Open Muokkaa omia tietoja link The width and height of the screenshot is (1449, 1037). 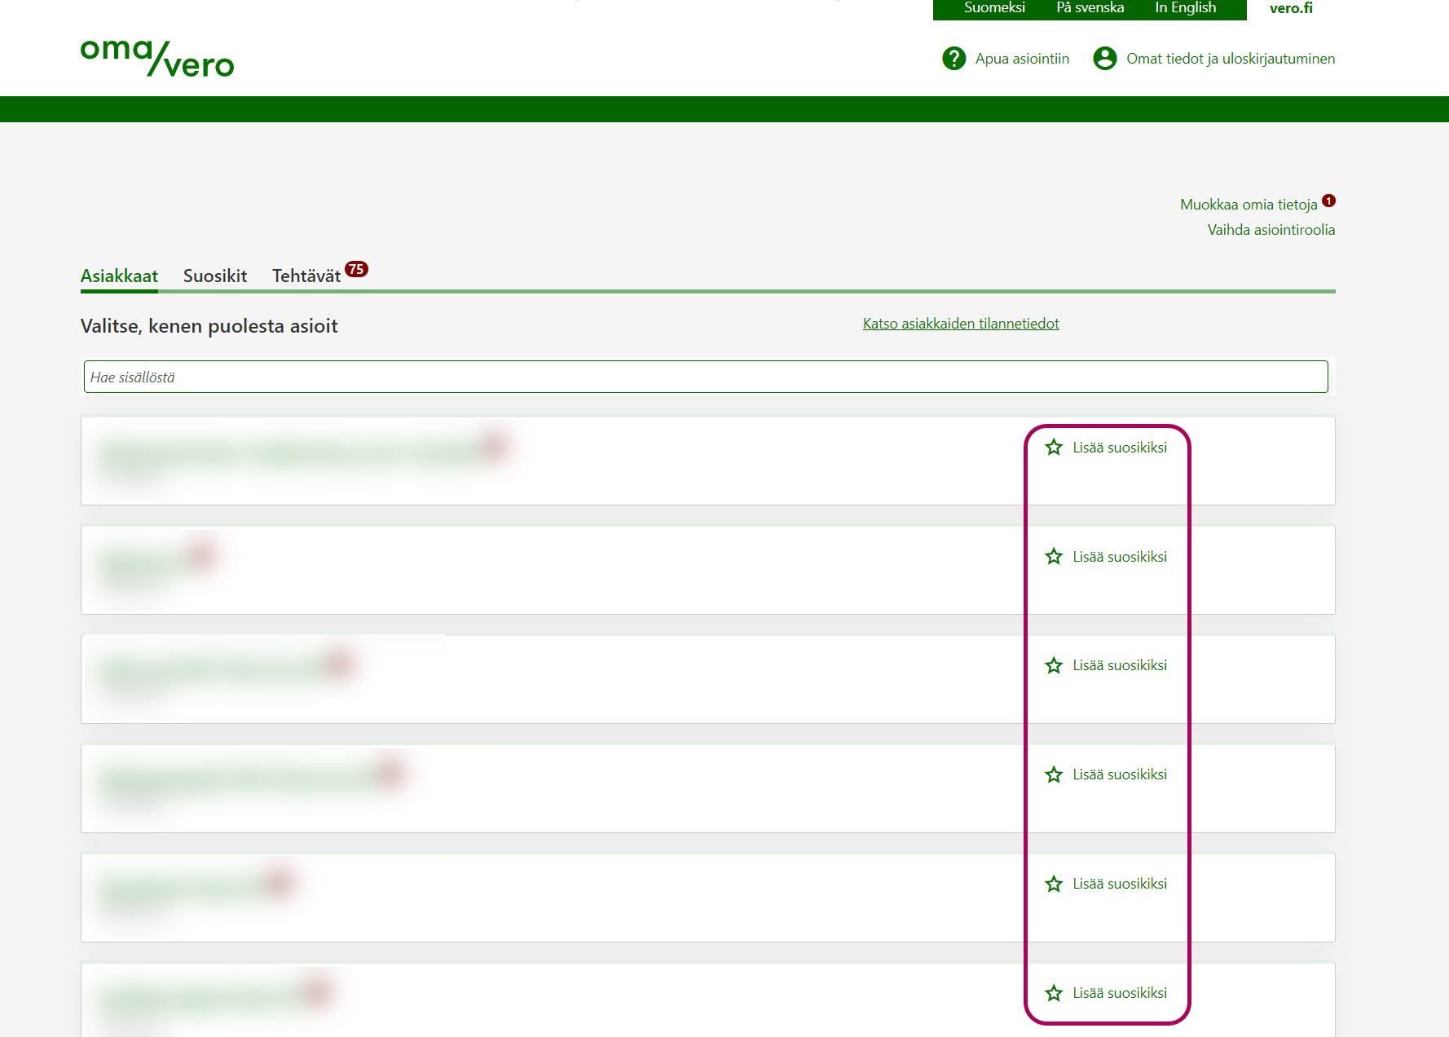(1248, 205)
